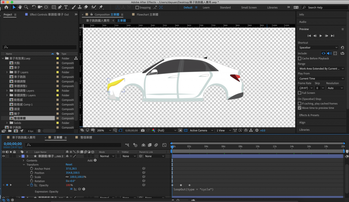Enable the Snapping checkbox

point(137,8)
